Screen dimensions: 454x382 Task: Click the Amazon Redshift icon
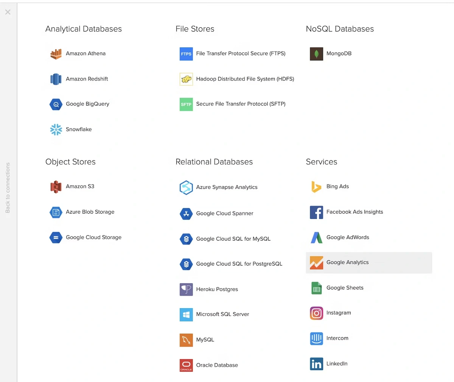click(x=56, y=79)
